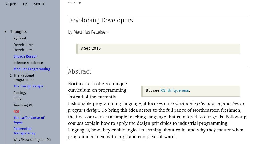Open The Design Recipe sidebar link
This screenshot has height=144, width=256.
(x=28, y=86)
